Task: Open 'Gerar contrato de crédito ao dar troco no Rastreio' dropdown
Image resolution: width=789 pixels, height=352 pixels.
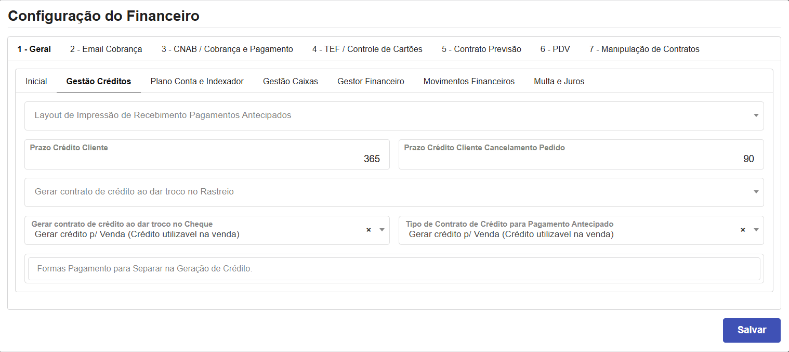Action: pyautogui.click(x=364, y=192)
